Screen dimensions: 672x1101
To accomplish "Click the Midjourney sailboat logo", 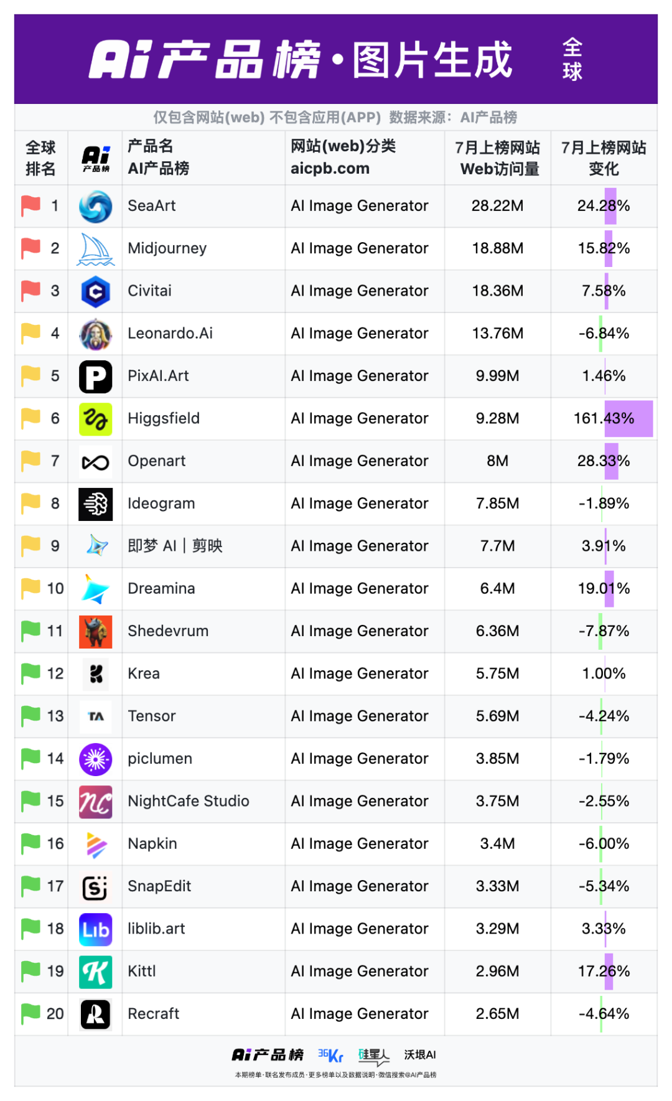I will tap(95, 249).
